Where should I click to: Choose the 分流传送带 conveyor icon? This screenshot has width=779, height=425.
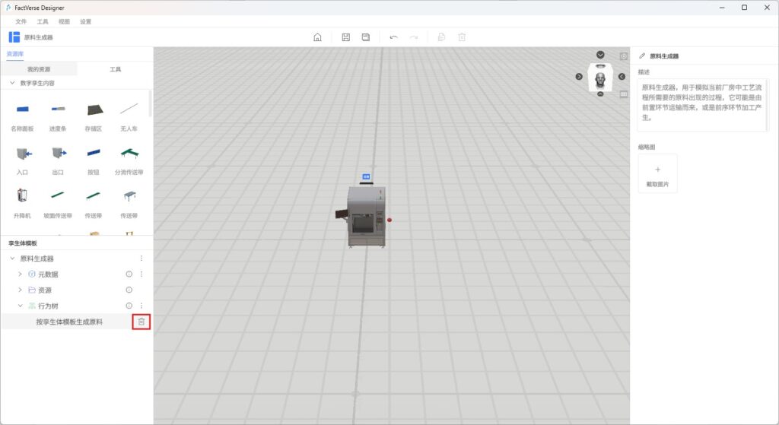[129, 154]
